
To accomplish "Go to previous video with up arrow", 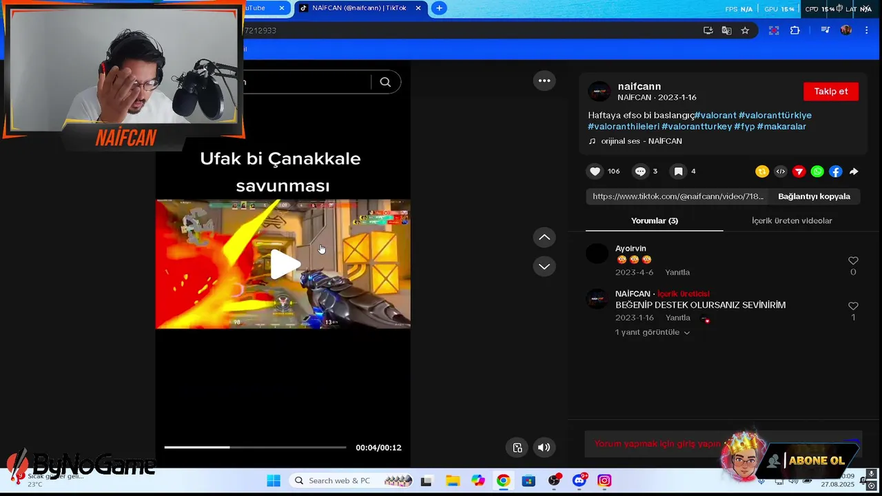I will (544, 238).
